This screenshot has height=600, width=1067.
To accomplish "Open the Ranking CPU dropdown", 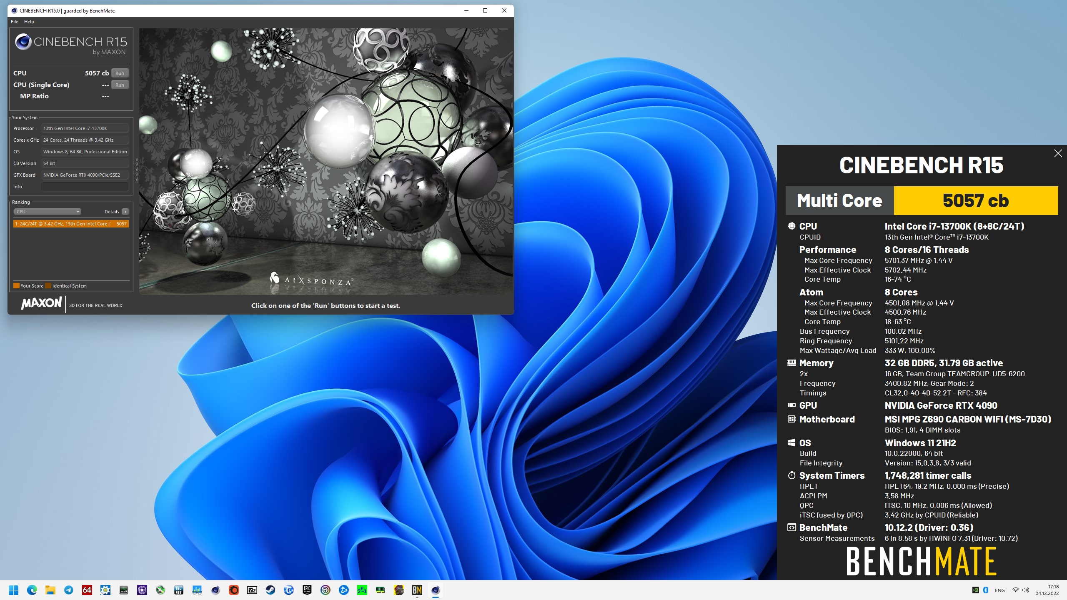I will 48,212.
